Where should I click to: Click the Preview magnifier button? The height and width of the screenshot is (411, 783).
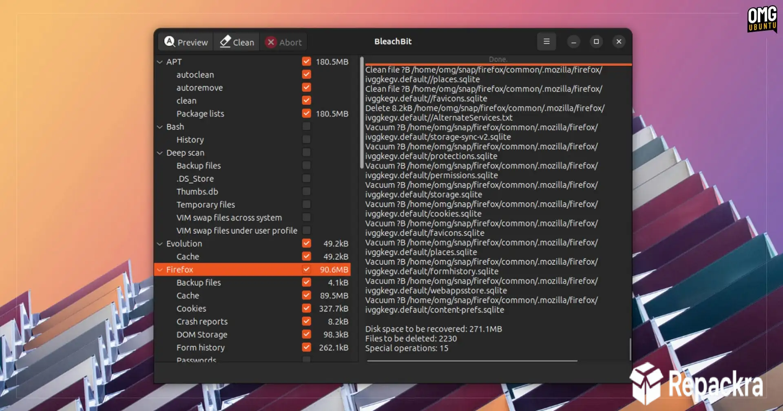(x=186, y=42)
